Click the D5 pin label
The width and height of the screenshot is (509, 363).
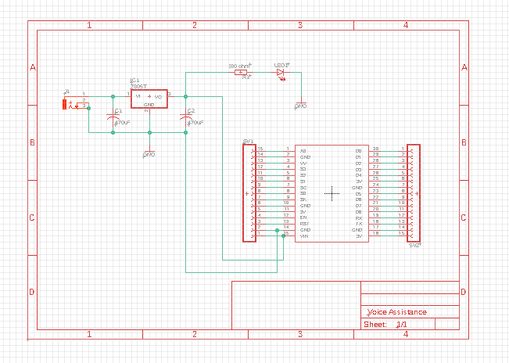(x=359, y=194)
